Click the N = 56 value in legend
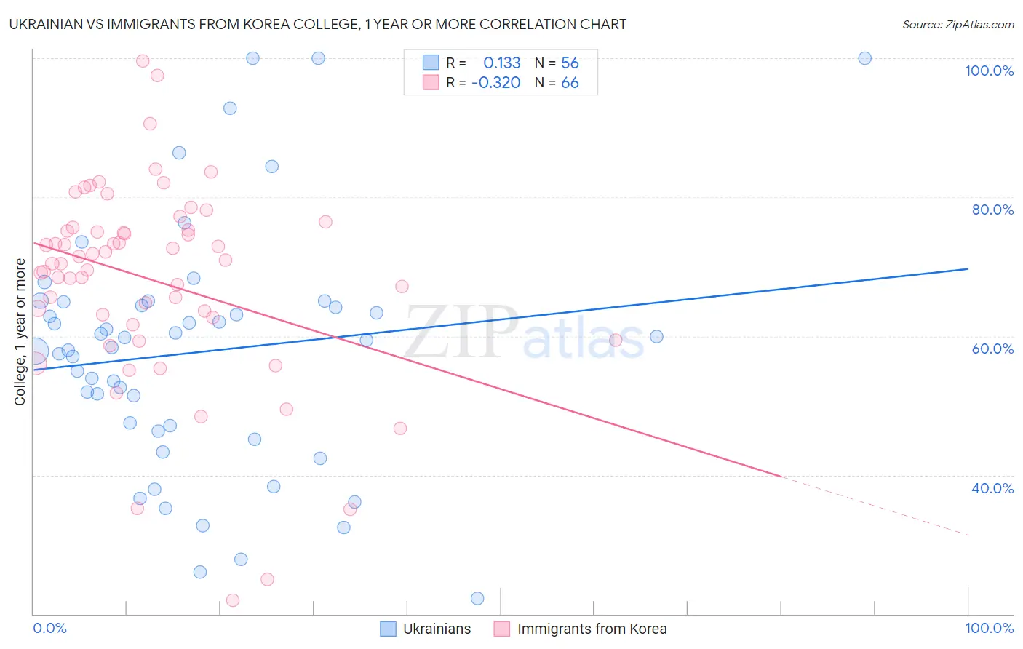Screen dimensions: 1023x649 (x=557, y=63)
